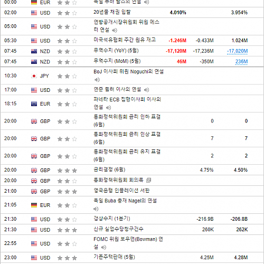
Task: Open revised previous value -17,020M link
Action: point(238,51)
